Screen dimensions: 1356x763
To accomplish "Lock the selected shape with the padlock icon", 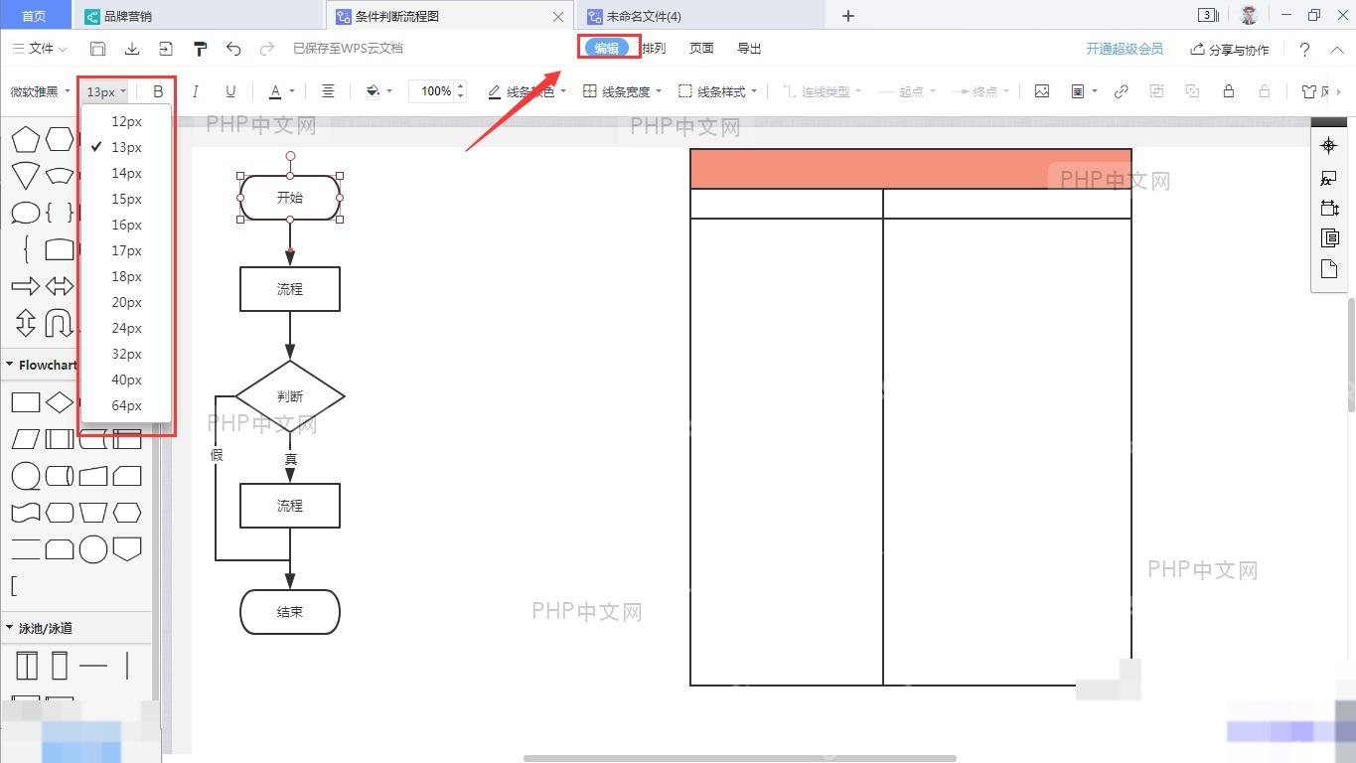I will click(x=1228, y=91).
